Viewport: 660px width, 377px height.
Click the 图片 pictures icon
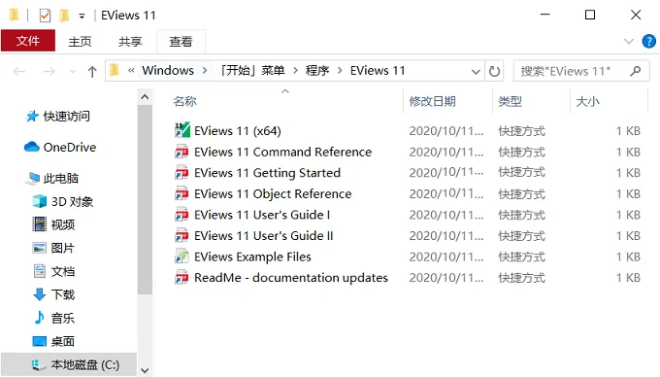40,248
